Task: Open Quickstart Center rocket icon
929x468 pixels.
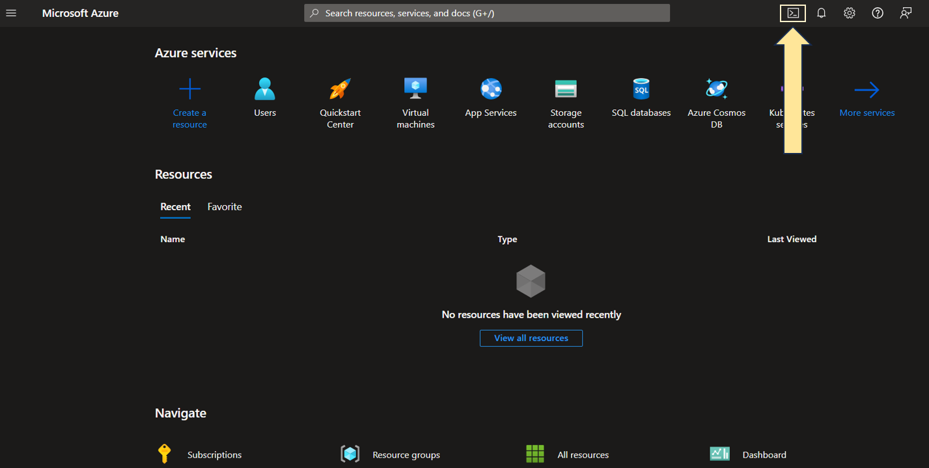Action: tap(340, 89)
